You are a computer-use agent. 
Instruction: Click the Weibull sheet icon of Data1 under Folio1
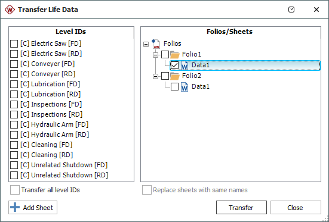coord(185,65)
